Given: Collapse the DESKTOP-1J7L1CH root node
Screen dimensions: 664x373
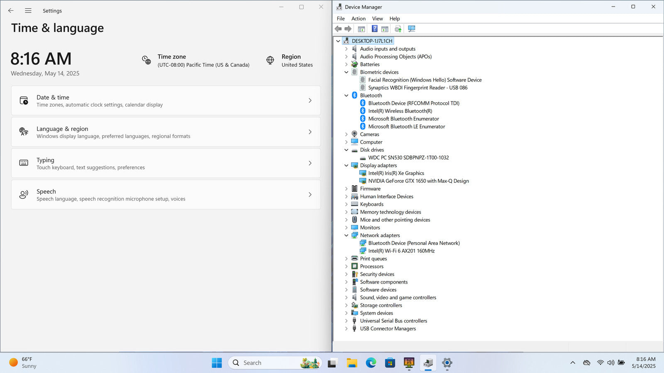Looking at the screenshot, I should click(338, 41).
